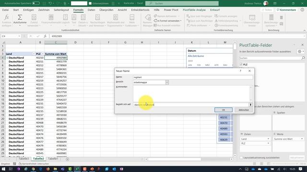The height and width of the screenshot is (172, 307).
Task: Open the Name Box dropdown arrow
Action: point(19,36)
